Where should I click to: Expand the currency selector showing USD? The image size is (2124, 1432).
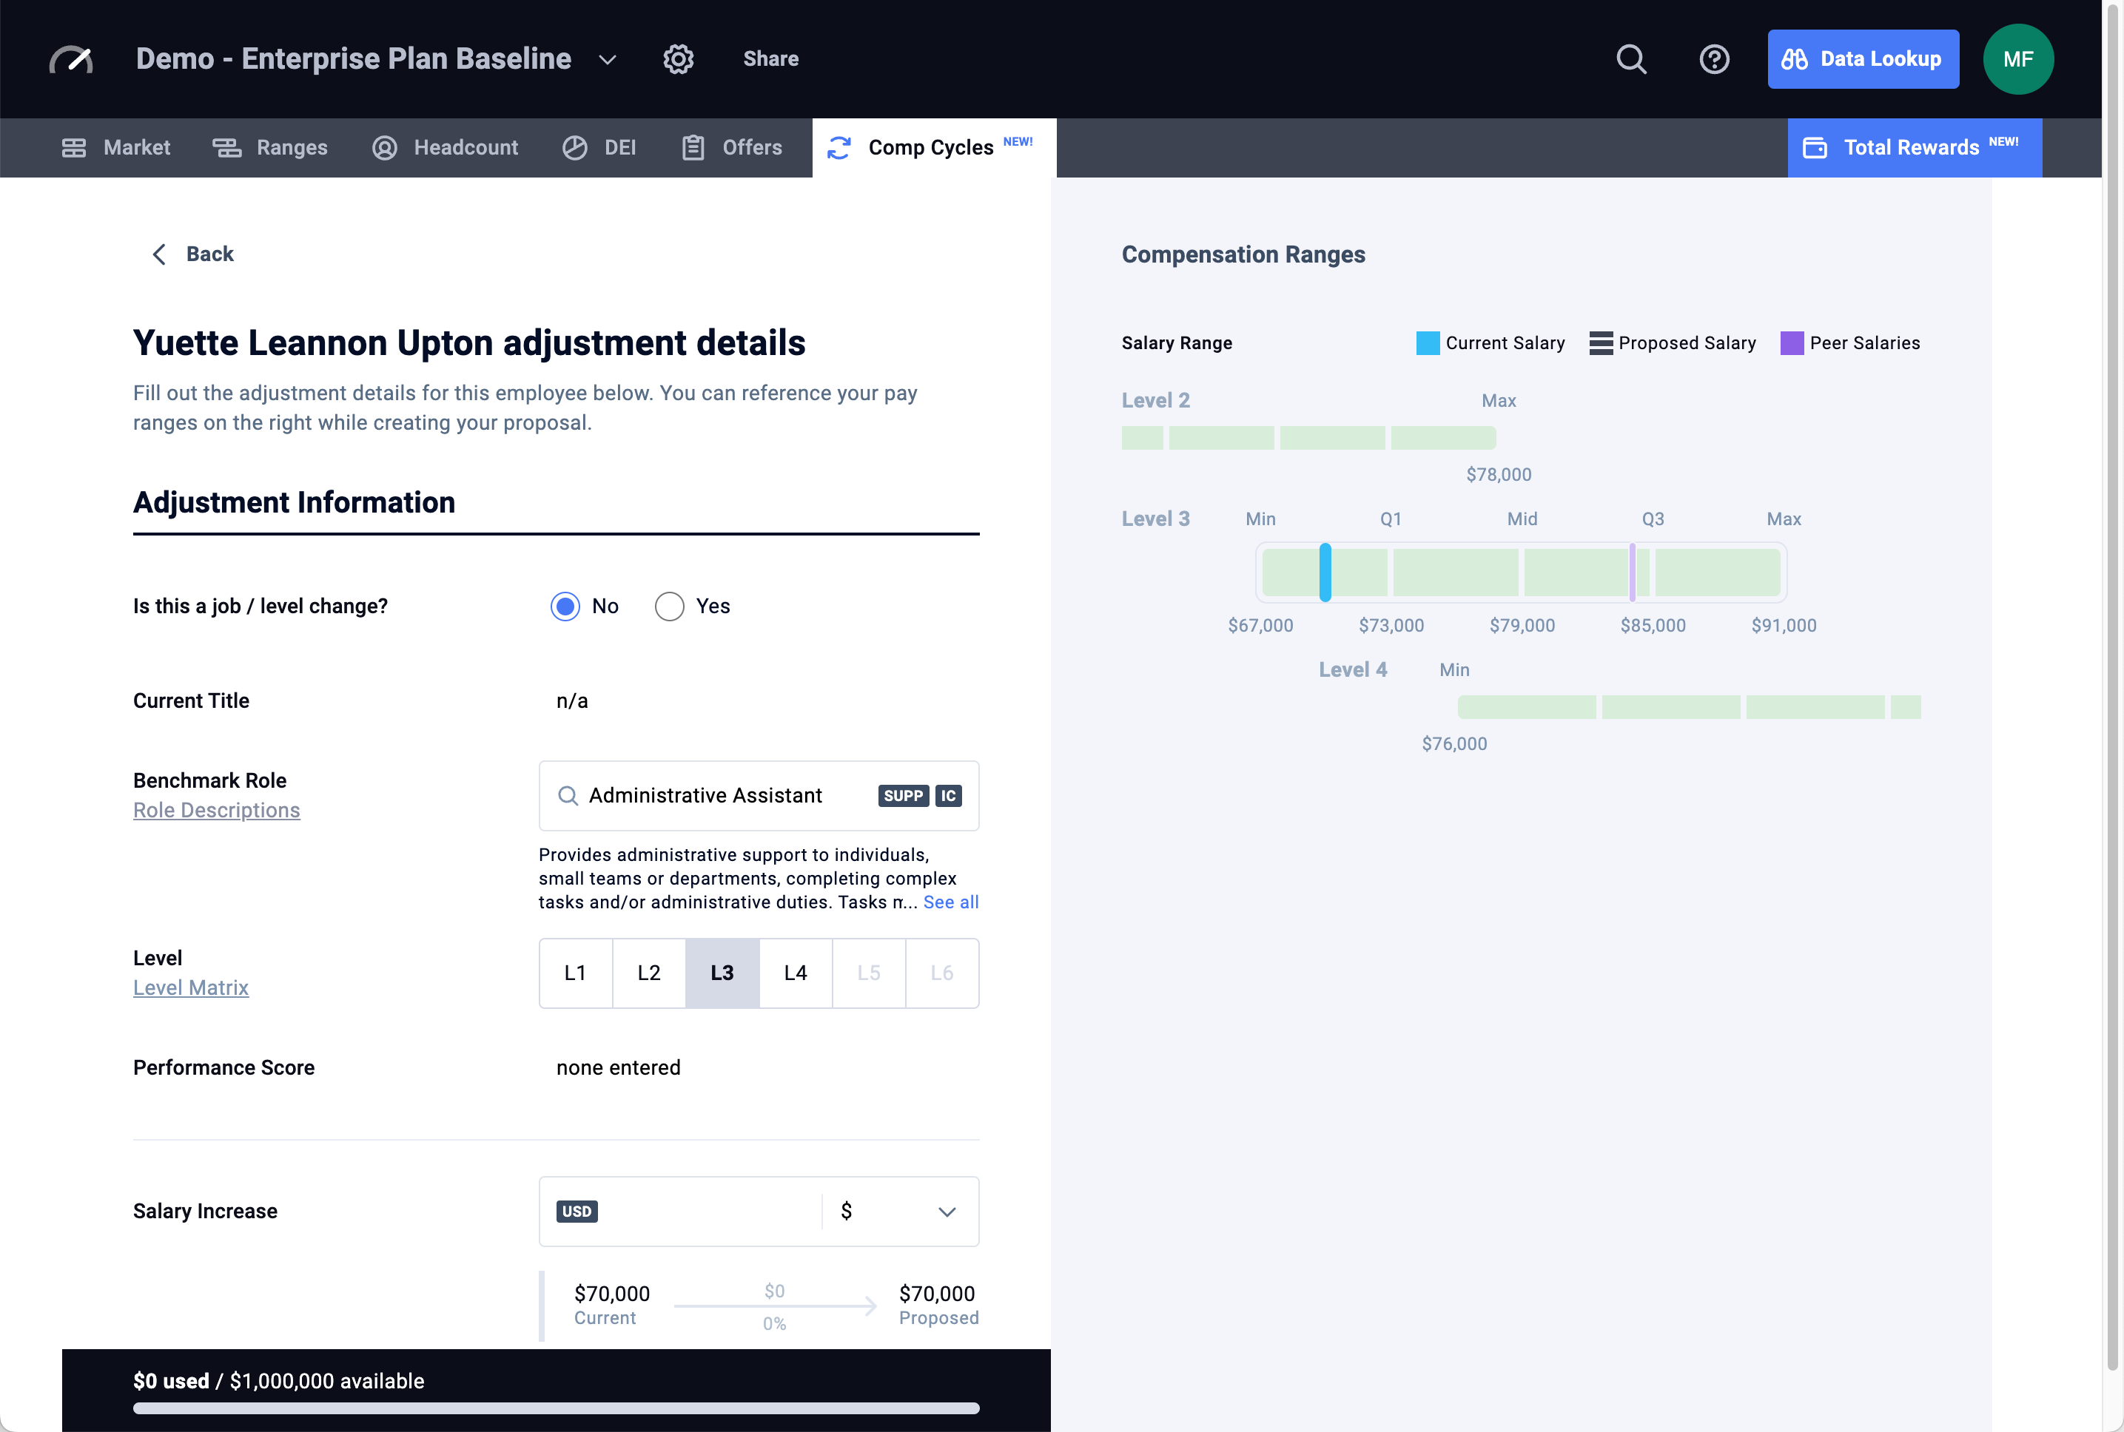tap(577, 1211)
